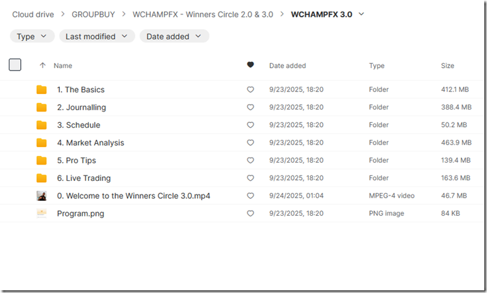487x293 pixels.
Task: Toggle the heart for 4. Market Analysis
Action: 250,142
